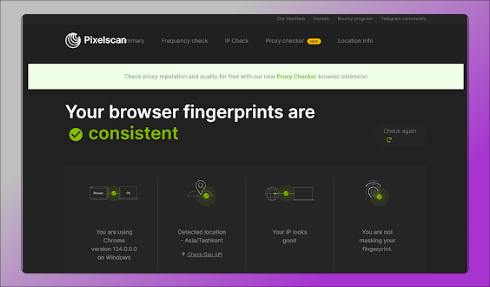Click the globe-to-laptop IP icon
This screenshot has width=490, height=287.
pos(290,193)
